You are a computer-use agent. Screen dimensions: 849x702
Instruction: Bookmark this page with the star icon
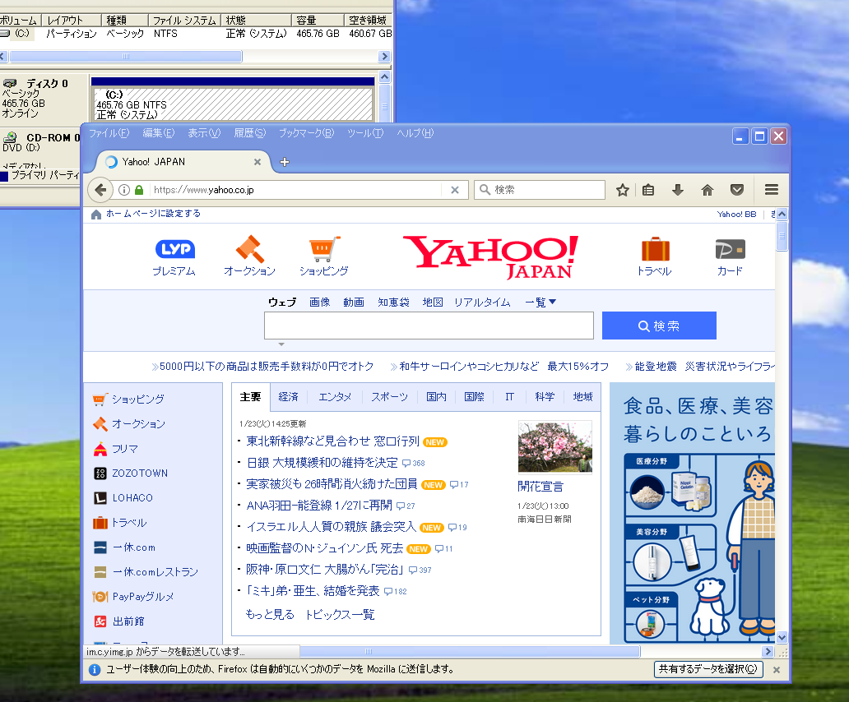point(622,190)
